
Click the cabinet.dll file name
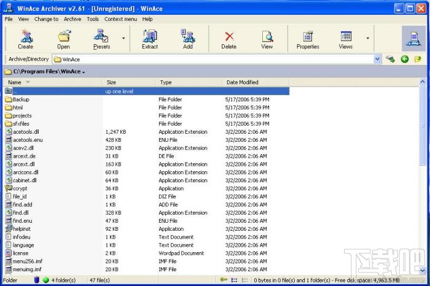pyautogui.click(x=25, y=180)
